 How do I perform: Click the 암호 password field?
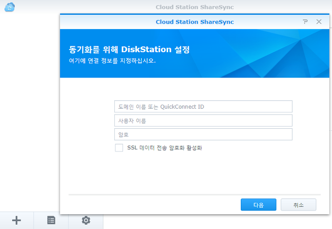tap(203, 134)
